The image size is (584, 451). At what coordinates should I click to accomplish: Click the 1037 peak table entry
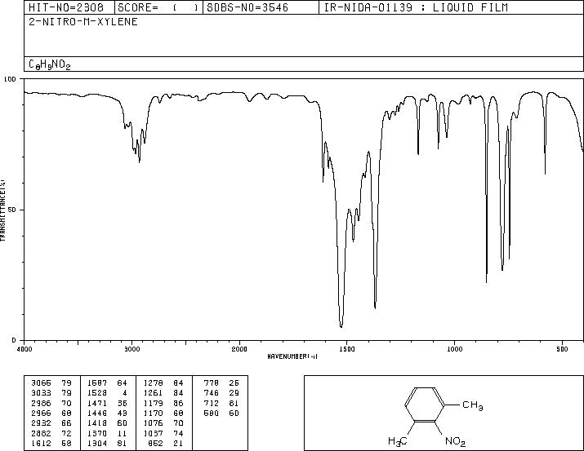click(x=153, y=433)
